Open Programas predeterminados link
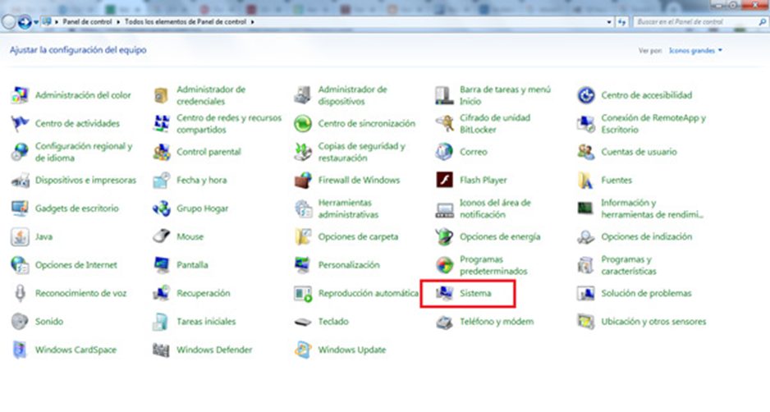770x412 pixels. (493, 265)
